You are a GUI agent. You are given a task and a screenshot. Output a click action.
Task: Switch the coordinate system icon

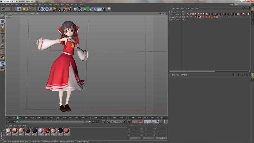click(54, 9)
